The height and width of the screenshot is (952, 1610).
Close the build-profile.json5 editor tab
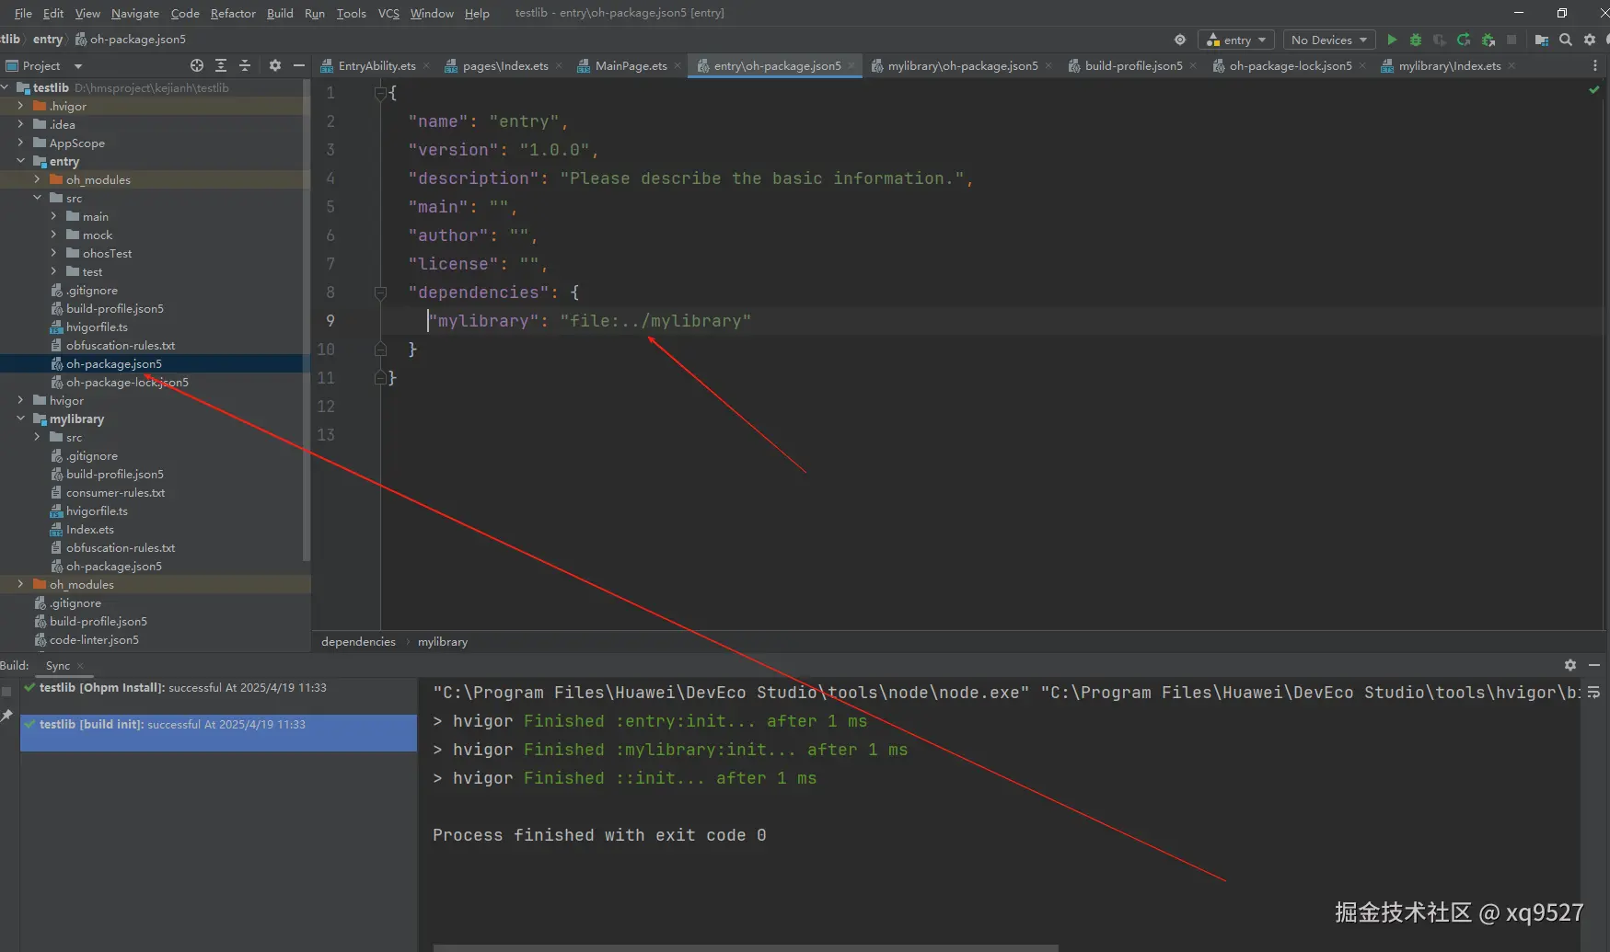pos(1194,65)
